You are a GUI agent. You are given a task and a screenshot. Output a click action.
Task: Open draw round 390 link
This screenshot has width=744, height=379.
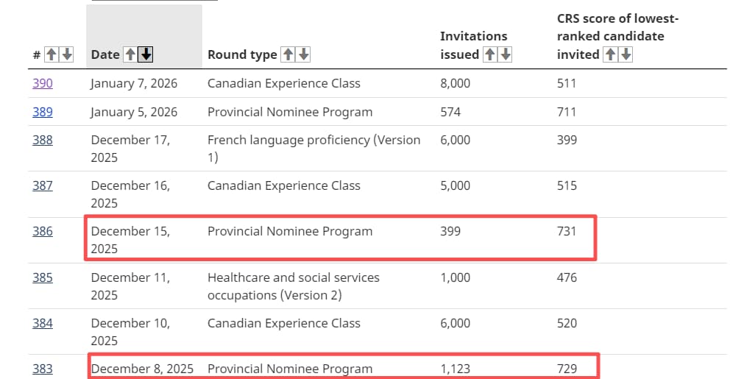pyautogui.click(x=43, y=83)
